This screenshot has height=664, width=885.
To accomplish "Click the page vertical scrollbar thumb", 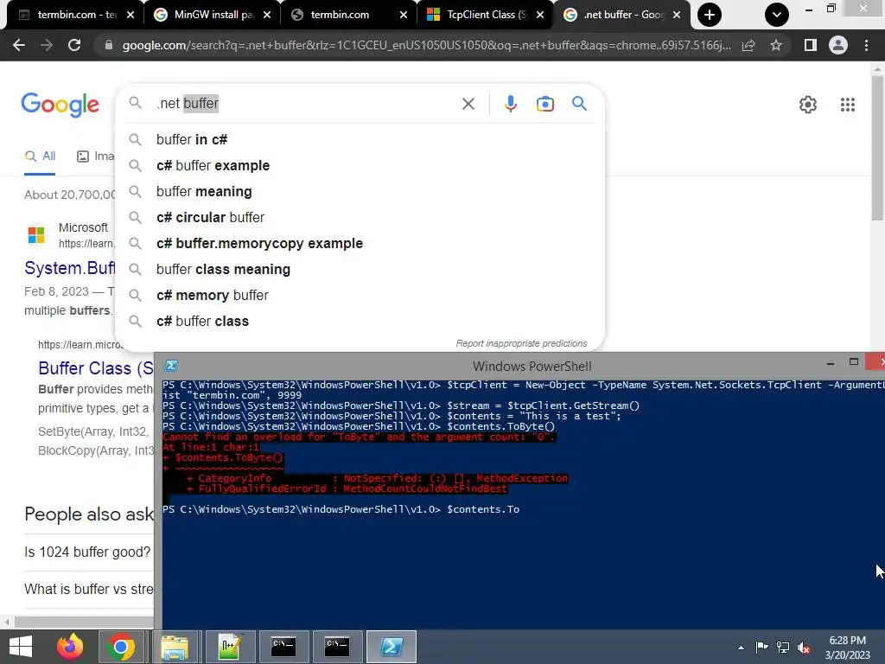I will pyautogui.click(x=878, y=148).
